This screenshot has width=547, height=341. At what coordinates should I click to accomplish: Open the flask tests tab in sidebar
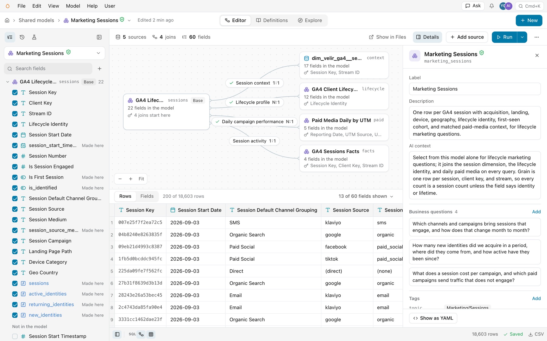(34, 37)
